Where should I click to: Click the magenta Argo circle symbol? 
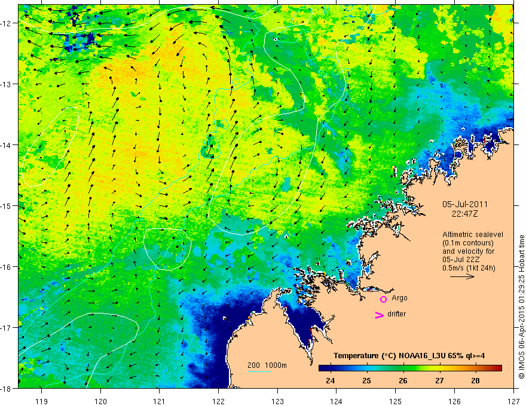(383, 299)
